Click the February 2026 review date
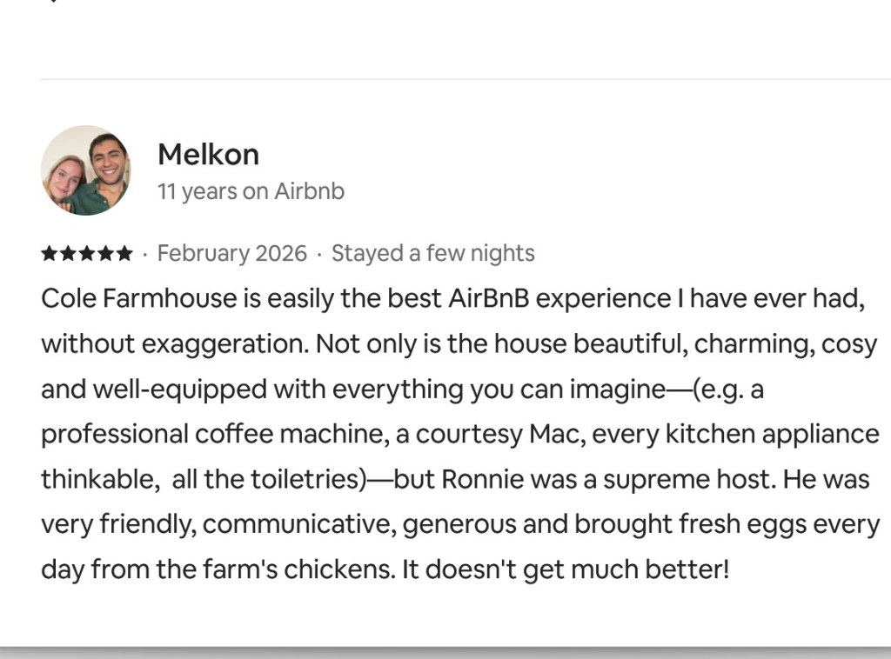Screen dimensions: 891x659 (x=231, y=254)
